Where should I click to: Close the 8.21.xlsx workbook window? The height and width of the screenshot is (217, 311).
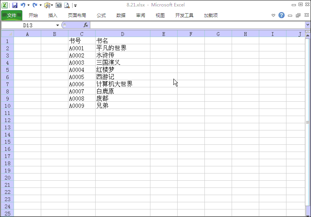[306, 15]
